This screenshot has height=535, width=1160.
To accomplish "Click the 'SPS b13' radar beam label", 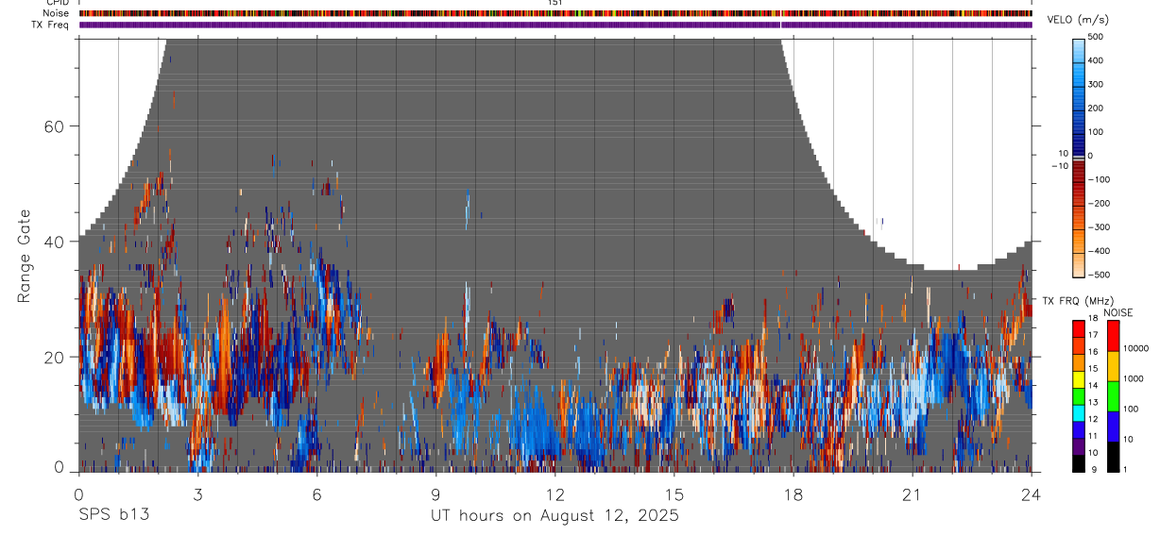I will coord(113,516).
